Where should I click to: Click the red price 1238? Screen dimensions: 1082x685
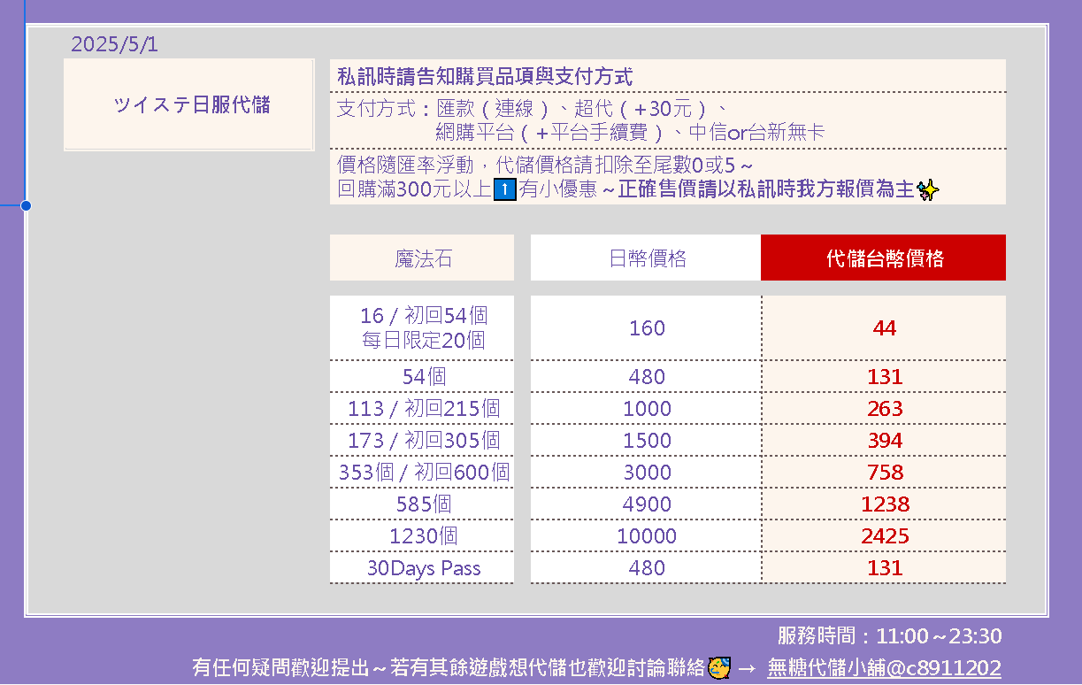pos(884,504)
